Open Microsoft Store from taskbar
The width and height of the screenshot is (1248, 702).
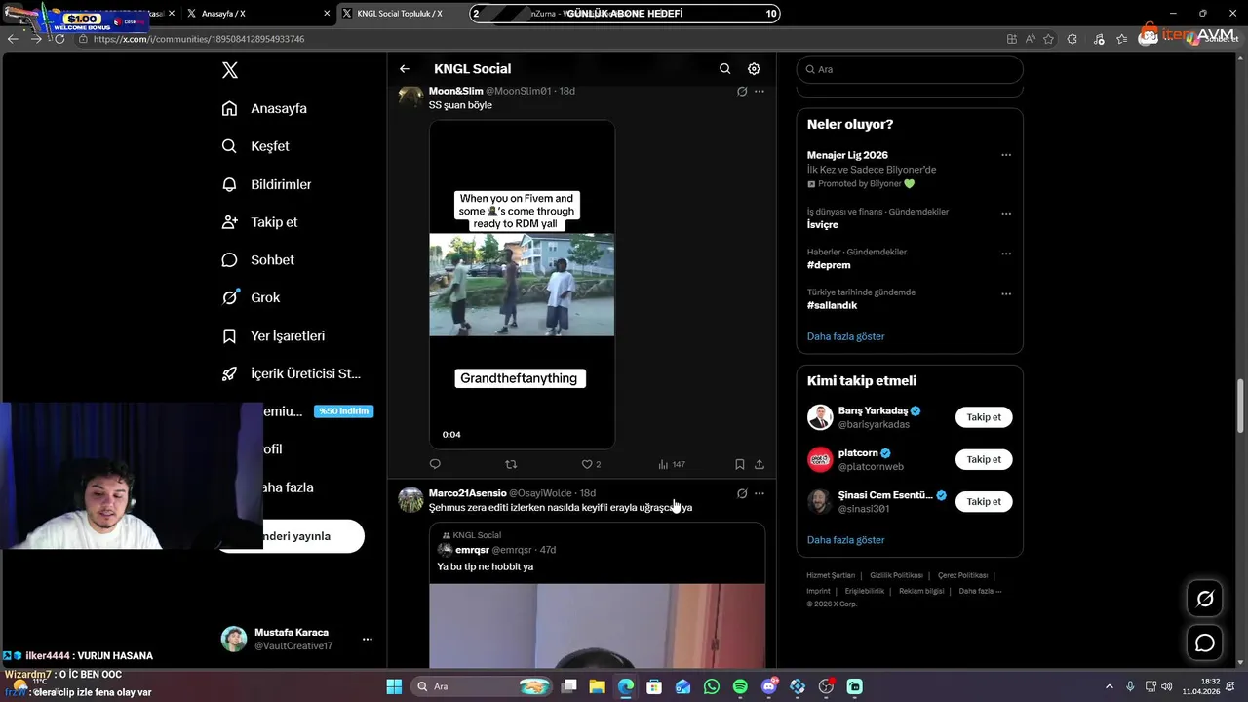[x=655, y=686]
